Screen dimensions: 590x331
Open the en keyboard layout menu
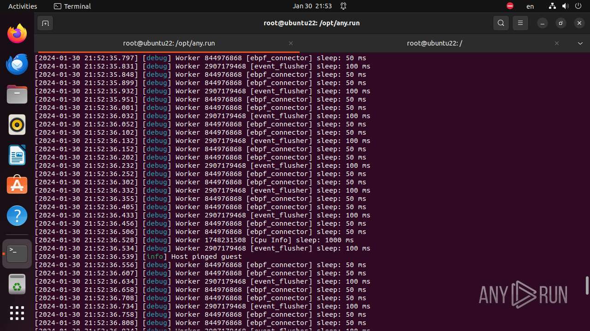530,6
